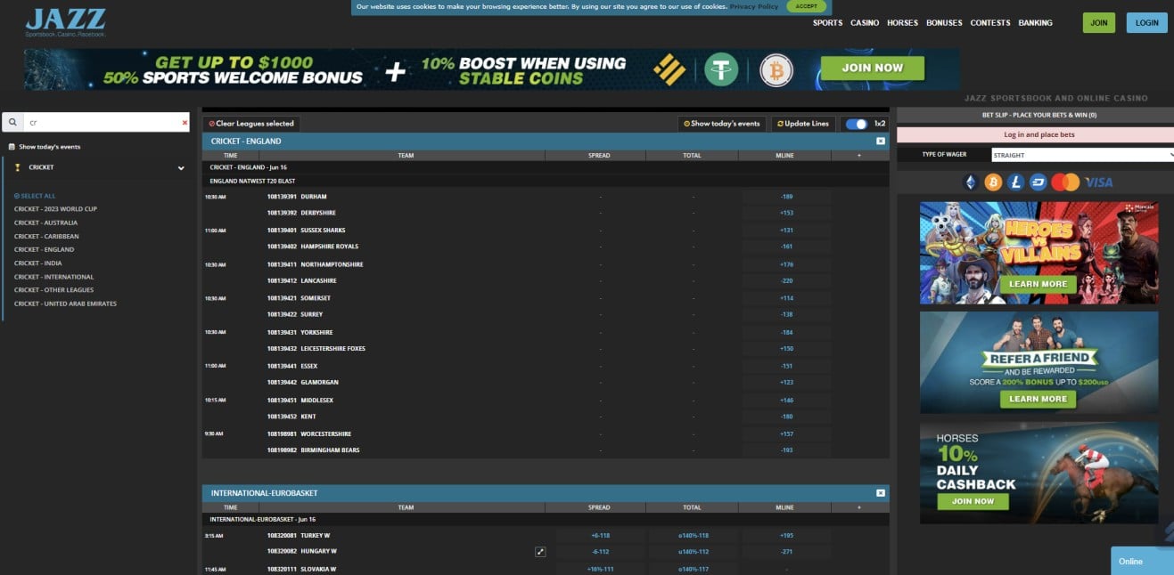Image resolution: width=1174 pixels, height=575 pixels.
Task: Click LEARN MORE on Heroes vs Villains promo
Action: point(1038,284)
